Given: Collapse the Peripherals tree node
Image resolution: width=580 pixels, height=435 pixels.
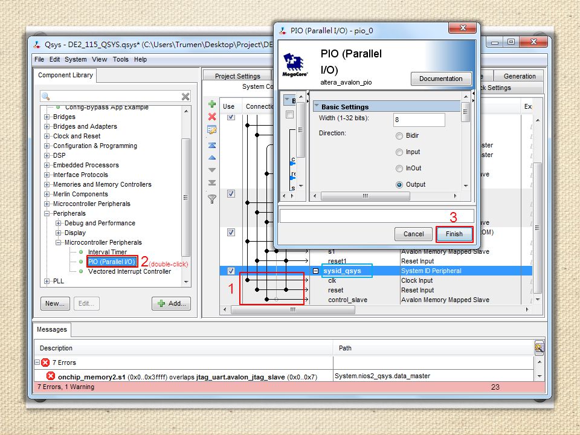Looking at the screenshot, I should point(47,213).
